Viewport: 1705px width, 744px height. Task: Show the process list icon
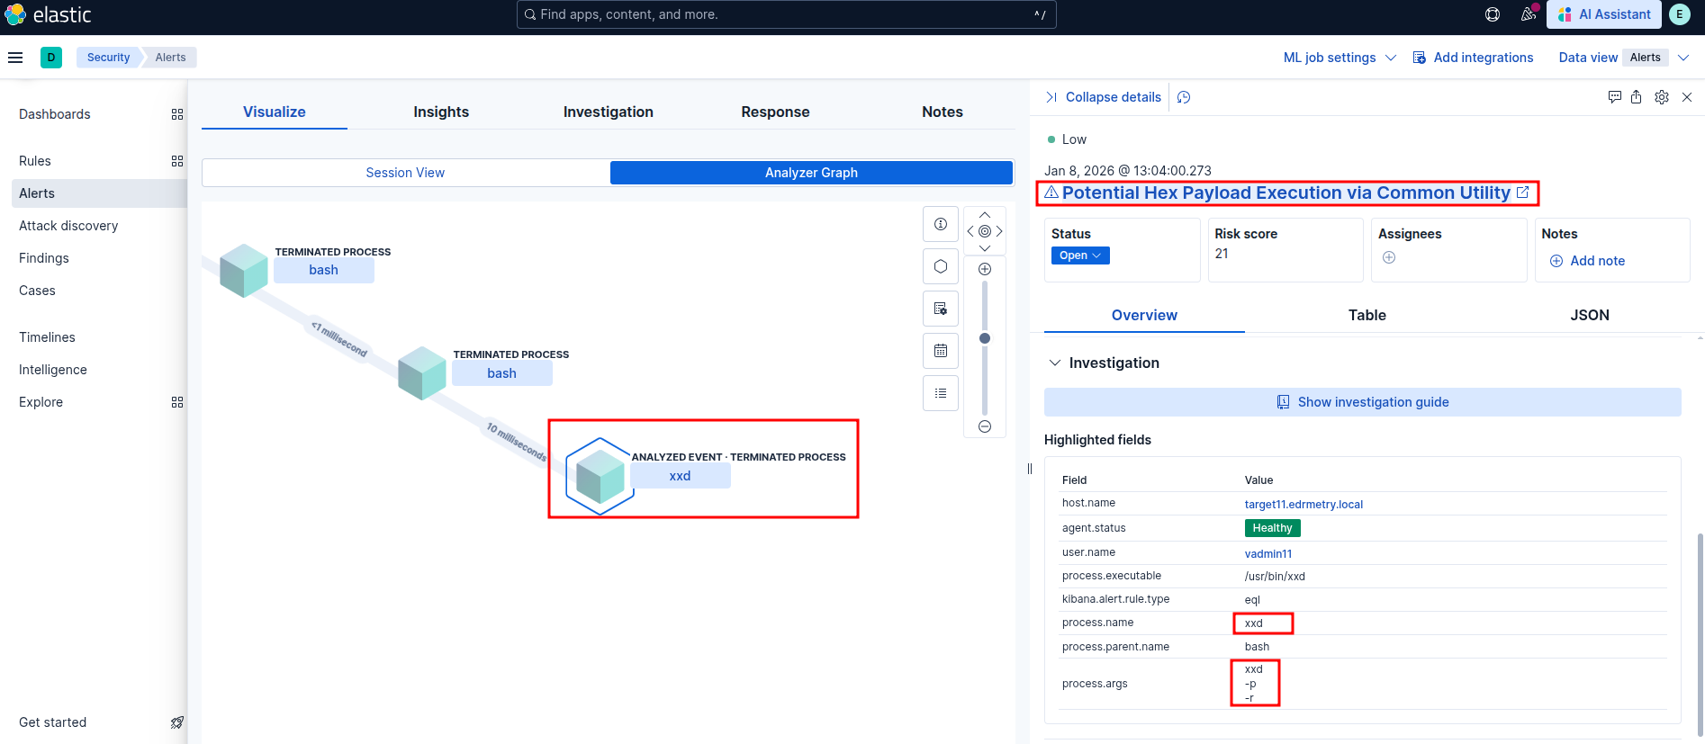click(940, 393)
